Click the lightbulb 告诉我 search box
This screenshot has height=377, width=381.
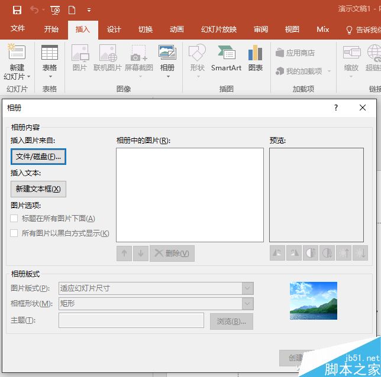click(363, 30)
